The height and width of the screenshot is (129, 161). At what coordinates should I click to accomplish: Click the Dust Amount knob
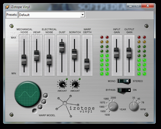click(62, 84)
